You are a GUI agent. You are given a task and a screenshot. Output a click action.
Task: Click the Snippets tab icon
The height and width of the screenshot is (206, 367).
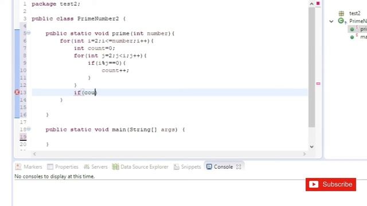177,167
